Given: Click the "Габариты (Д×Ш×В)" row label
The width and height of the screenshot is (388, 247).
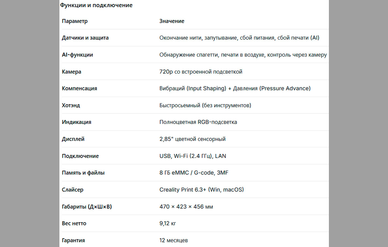Looking at the screenshot, I should click(87, 207).
